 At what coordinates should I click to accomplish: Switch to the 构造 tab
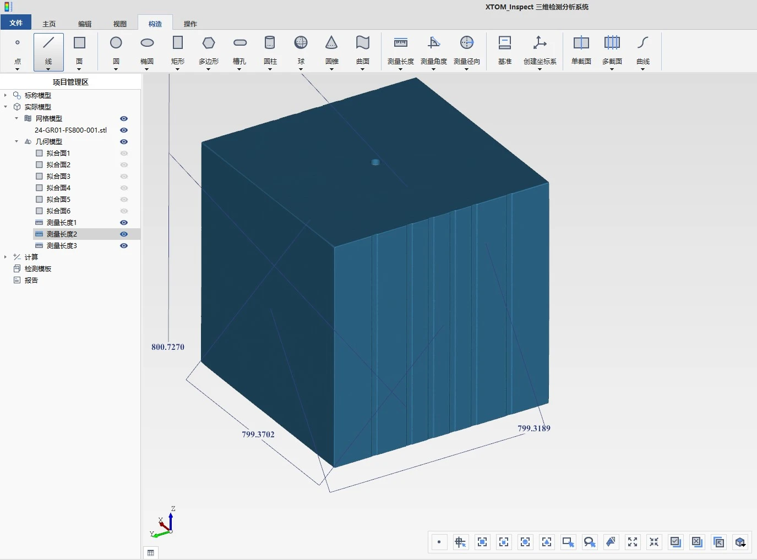(155, 23)
